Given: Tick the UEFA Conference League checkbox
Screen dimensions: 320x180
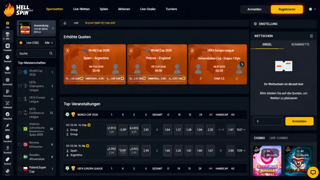Looking at the screenshot, I should [20, 113].
